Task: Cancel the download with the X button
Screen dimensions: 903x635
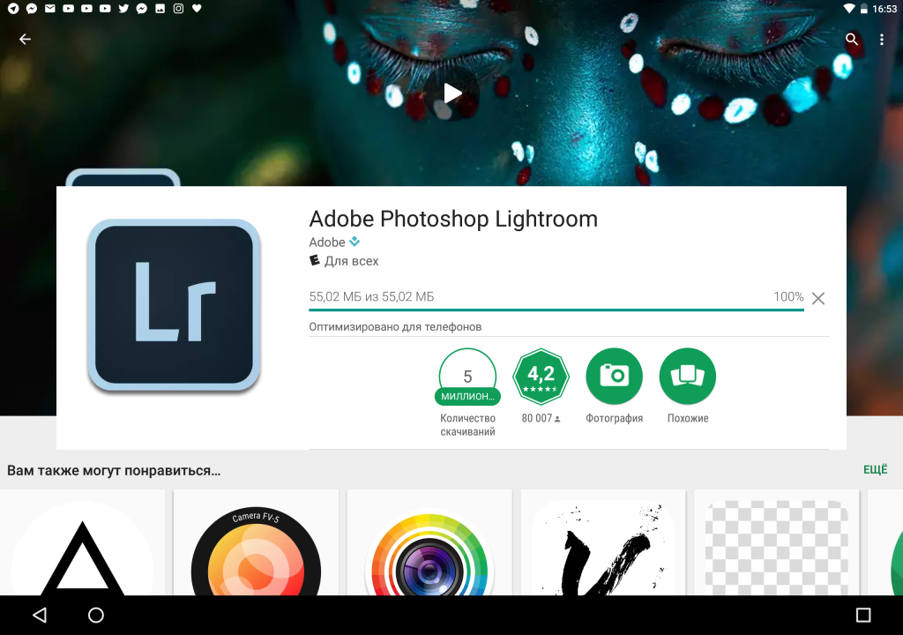Action: 818,298
